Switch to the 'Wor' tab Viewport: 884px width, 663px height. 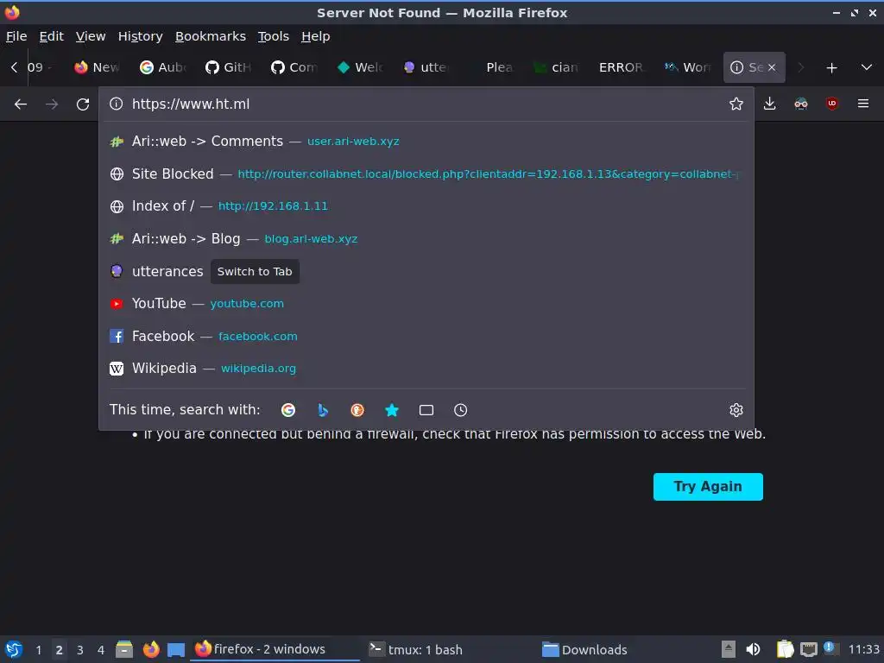pos(688,67)
